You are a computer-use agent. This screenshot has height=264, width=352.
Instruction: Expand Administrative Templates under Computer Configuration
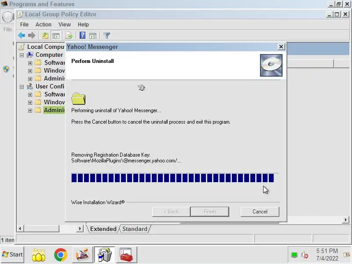[x=30, y=79]
